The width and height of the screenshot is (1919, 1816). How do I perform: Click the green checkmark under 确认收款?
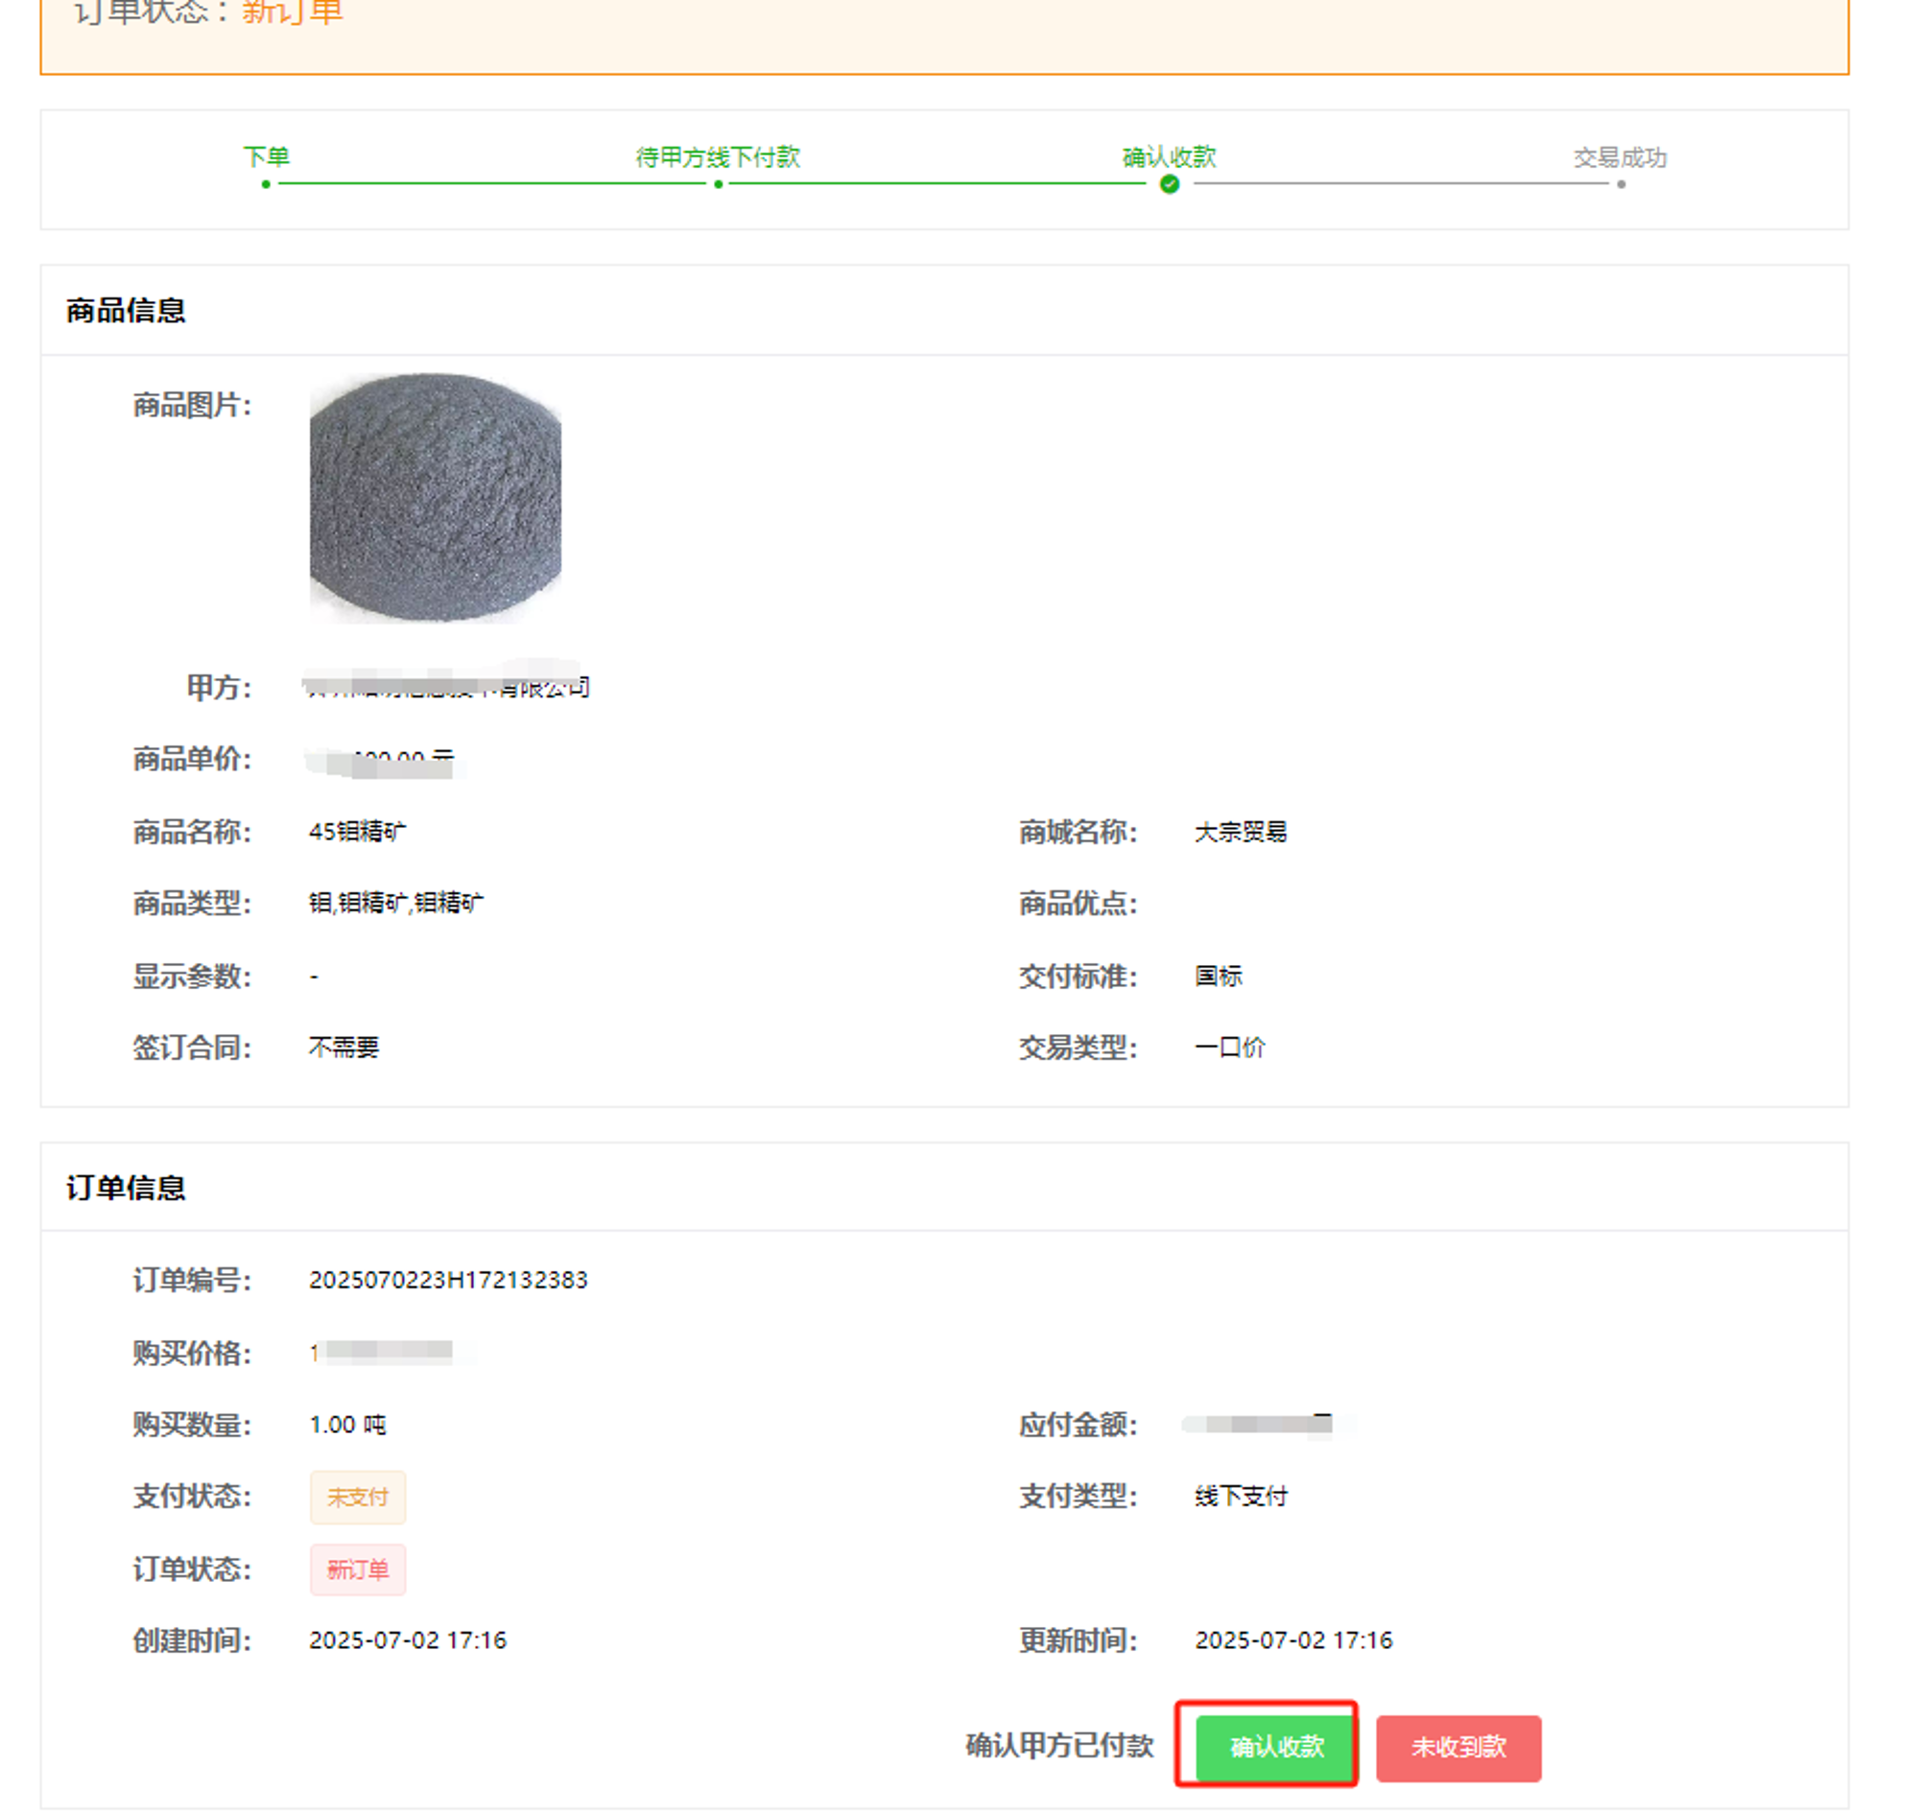click(1169, 184)
